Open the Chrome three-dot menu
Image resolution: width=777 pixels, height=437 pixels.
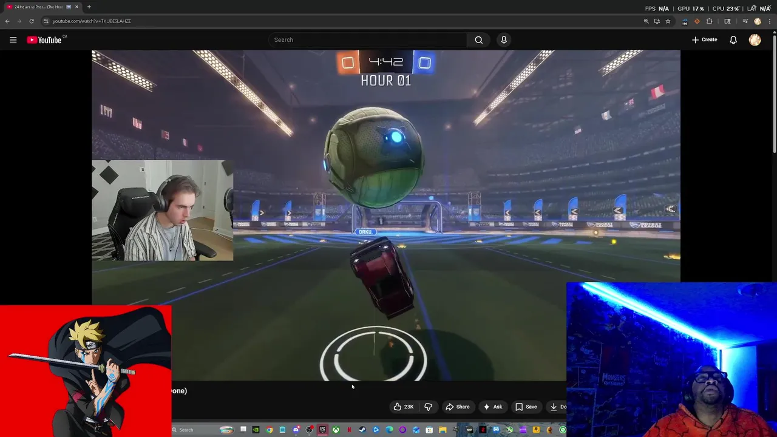tap(770, 21)
